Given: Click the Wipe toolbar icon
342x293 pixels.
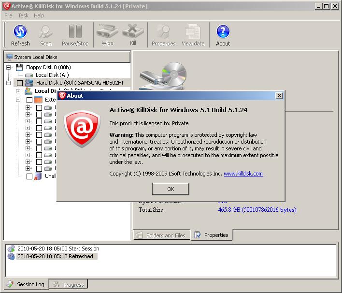Looking at the screenshot, I should click(x=107, y=31).
